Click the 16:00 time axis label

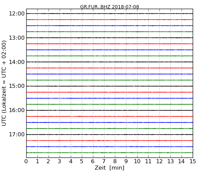[x=17, y=110]
